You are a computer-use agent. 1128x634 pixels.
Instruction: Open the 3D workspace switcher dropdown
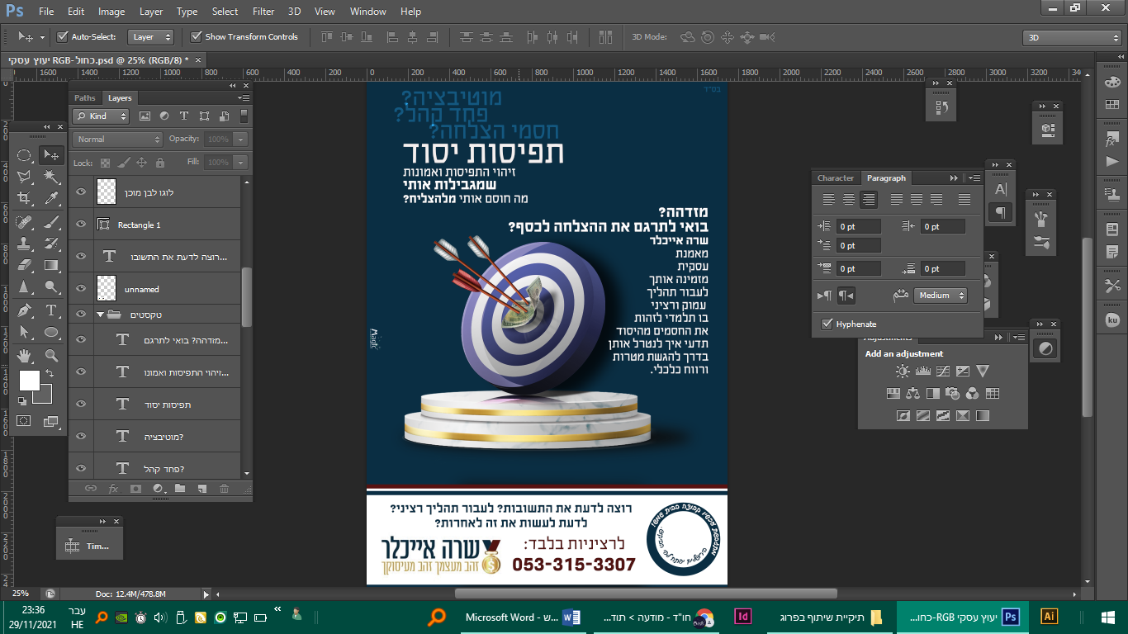pyautogui.click(x=1072, y=37)
